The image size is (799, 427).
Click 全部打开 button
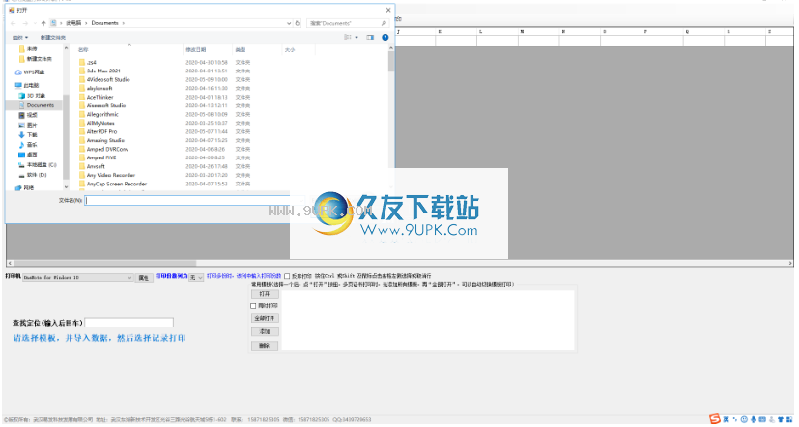tap(265, 318)
